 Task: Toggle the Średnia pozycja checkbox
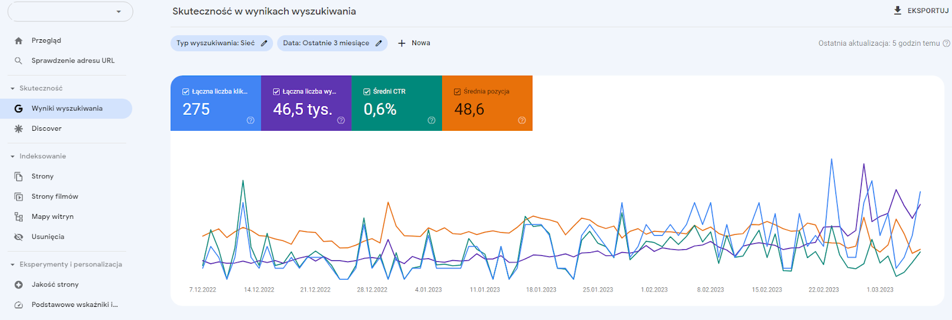(457, 92)
